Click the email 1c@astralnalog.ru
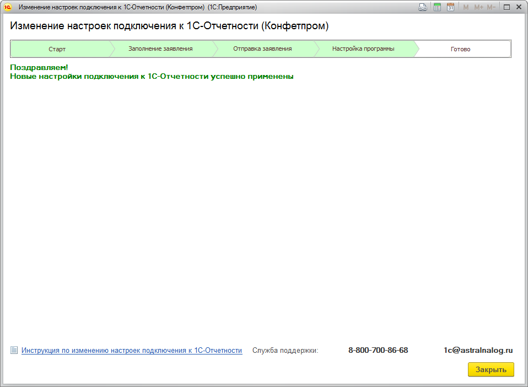The width and height of the screenshot is (528, 387). pyautogui.click(x=478, y=350)
